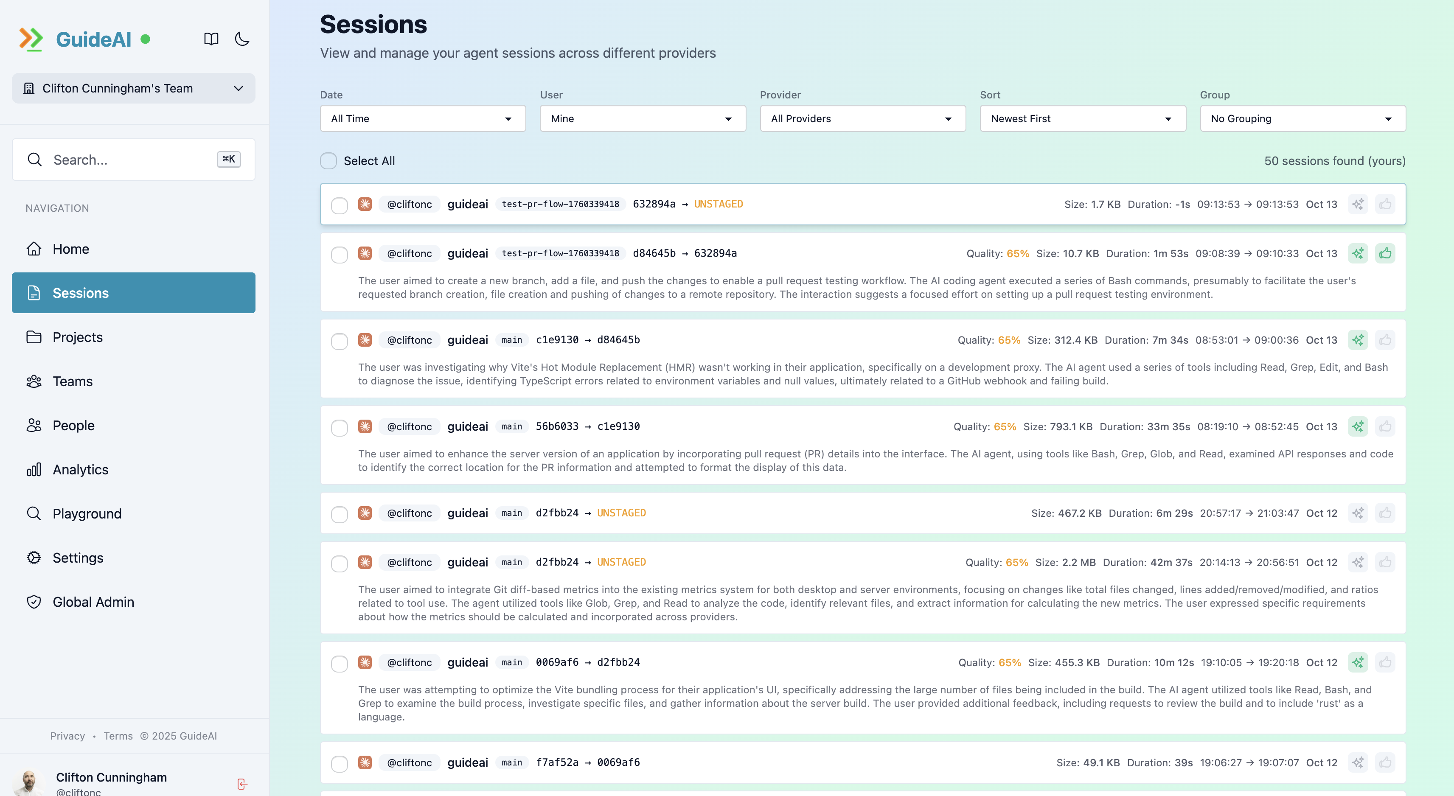Open the Provider filter dropdown
Image resolution: width=1454 pixels, height=796 pixels.
tap(862, 118)
